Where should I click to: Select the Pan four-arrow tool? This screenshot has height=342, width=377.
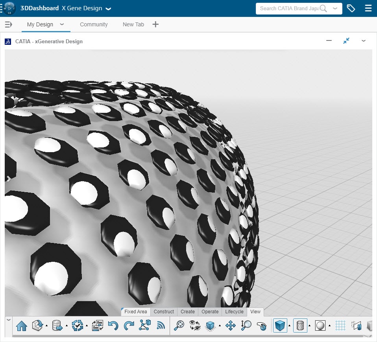(230, 325)
